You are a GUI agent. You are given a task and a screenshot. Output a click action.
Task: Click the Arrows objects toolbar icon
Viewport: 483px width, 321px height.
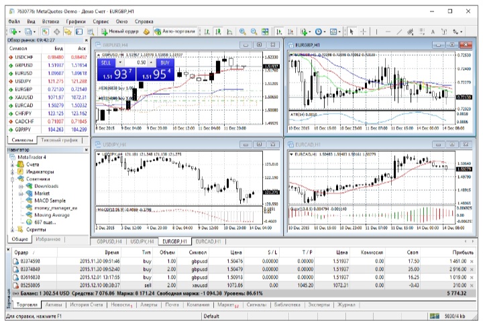point(457,32)
